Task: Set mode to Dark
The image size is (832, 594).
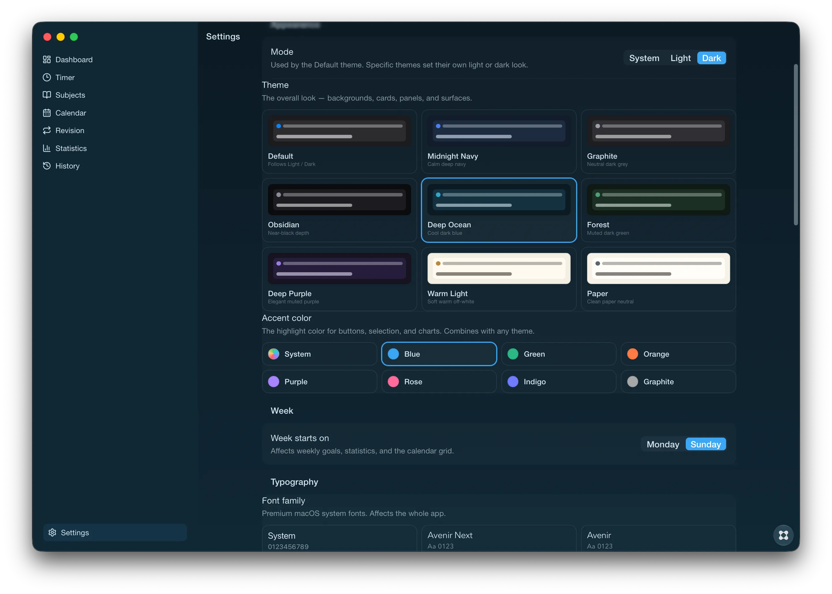Action: point(711,58)
